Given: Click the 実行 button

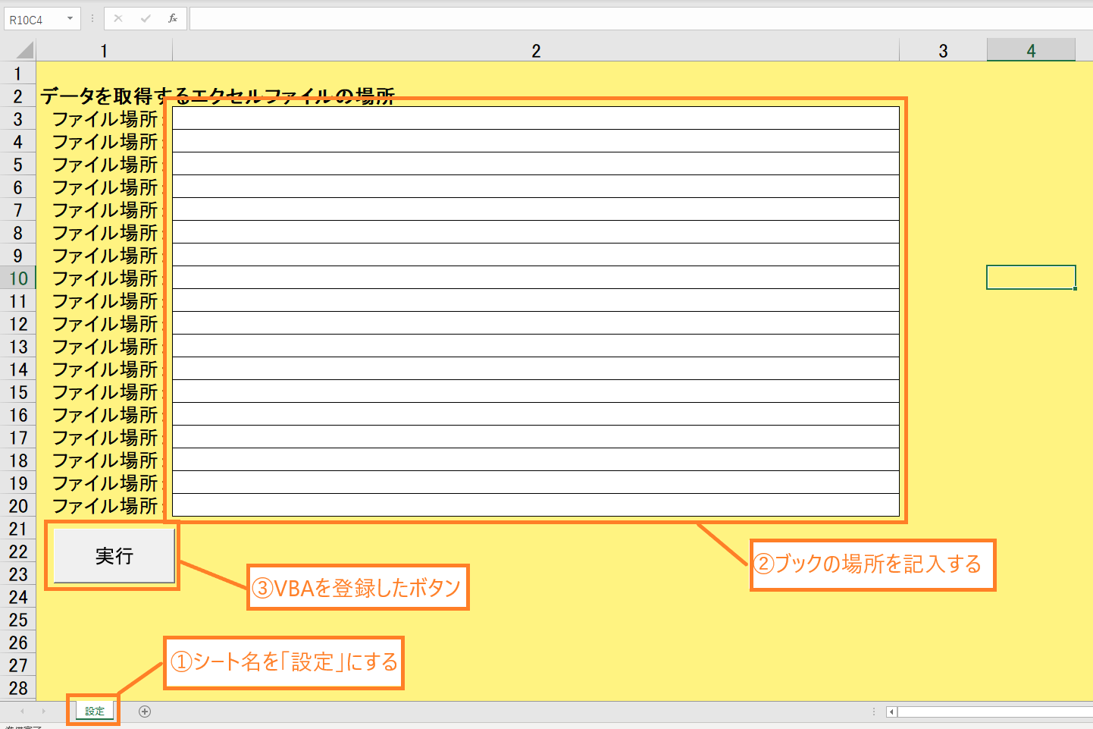Looking at the screenshot, I should pyautogui.click(x=114, y=556).
